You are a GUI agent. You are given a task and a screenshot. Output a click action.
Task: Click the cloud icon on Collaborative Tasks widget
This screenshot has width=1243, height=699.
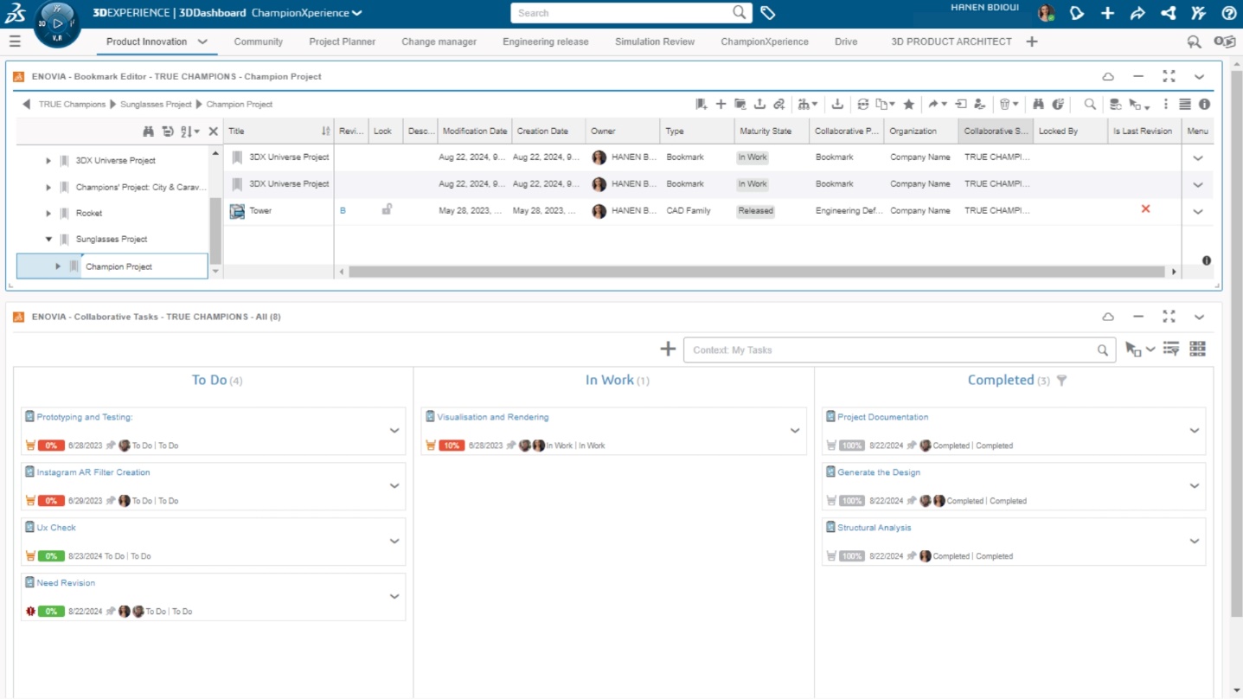click(1108, 317)
